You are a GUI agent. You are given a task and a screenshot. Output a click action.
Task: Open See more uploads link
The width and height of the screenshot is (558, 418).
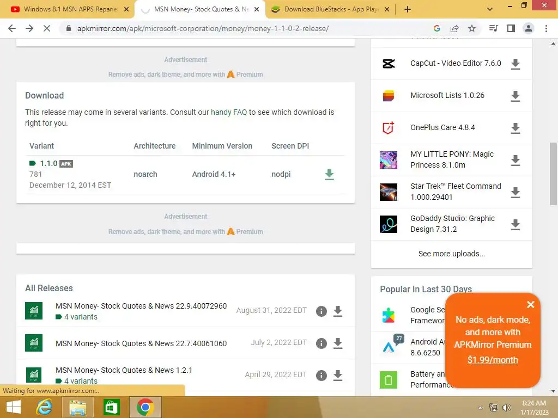coord(451,254)
